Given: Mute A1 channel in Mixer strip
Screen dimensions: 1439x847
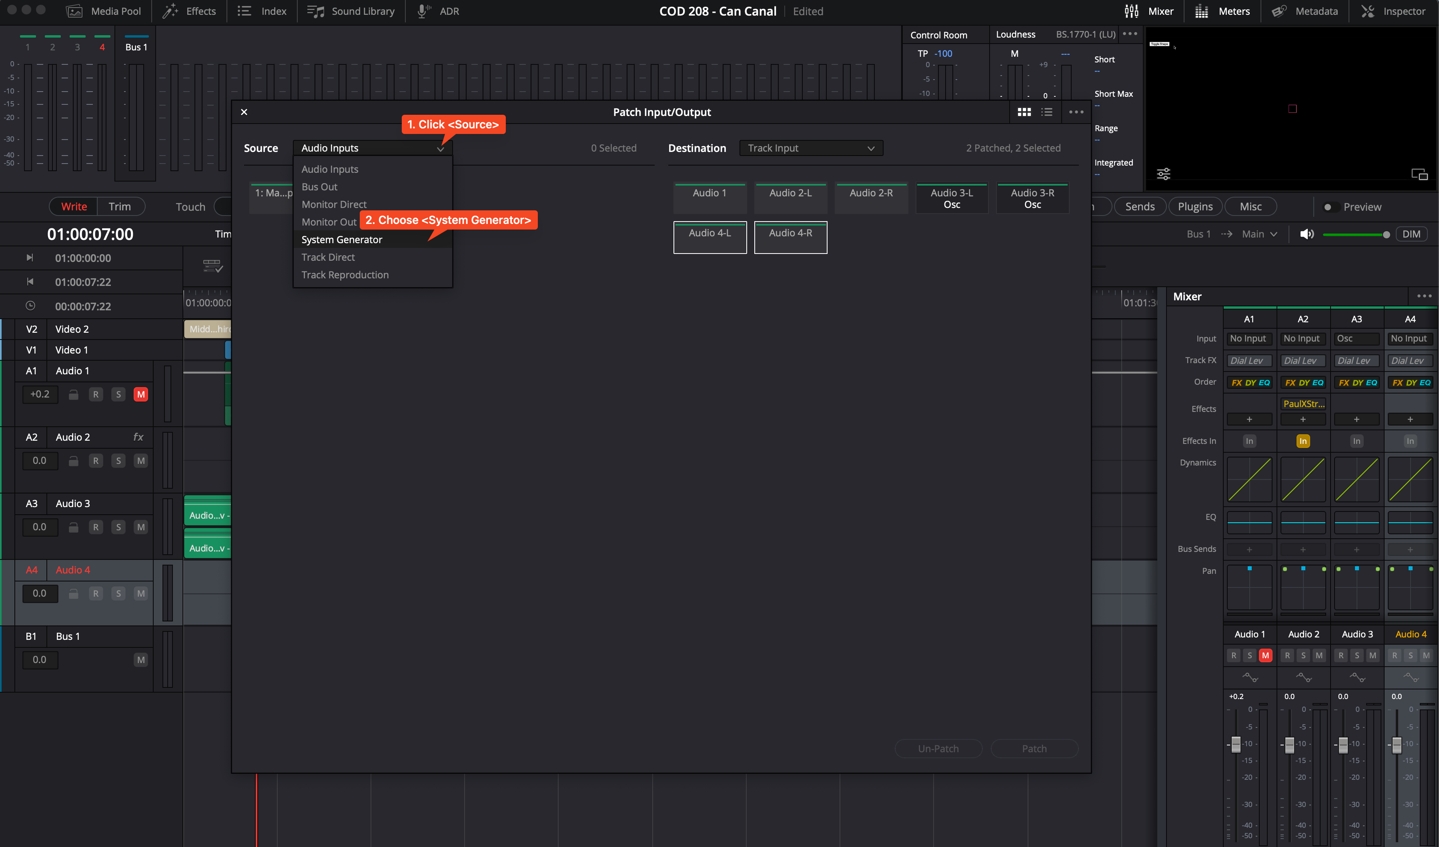Looking at the screenshot, I should [1265, 655].
